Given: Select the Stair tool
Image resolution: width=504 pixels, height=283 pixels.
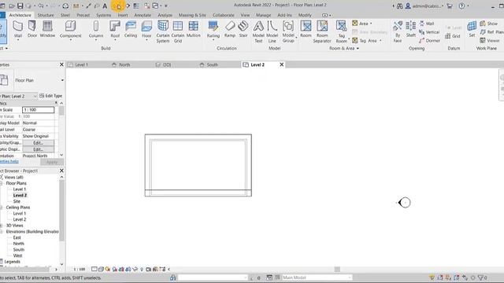Looking at the screenshot, I should 243,29.
